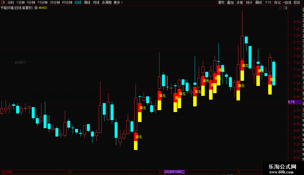Click the 6.78 price marker on axis
Viewport: 304px width, 175px height.
pyautogui.click(x=295, y=102)
